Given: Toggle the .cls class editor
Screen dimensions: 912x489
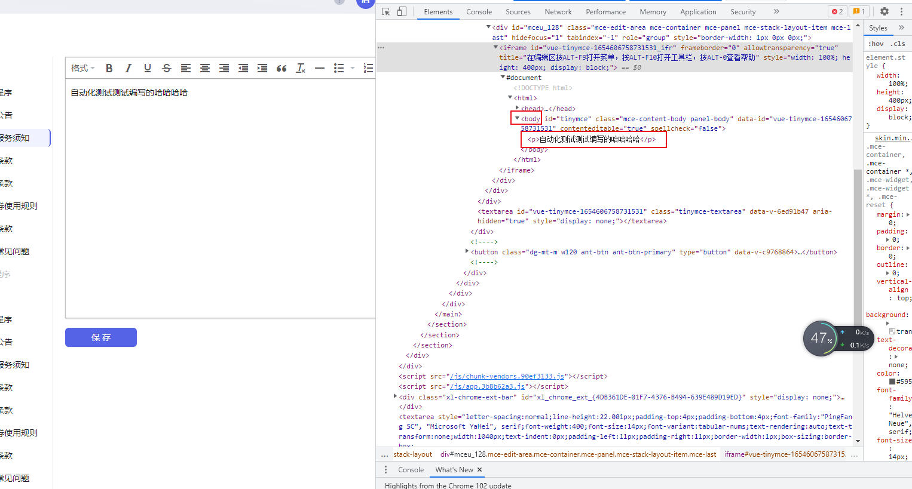Looking at the screenshot, I should click(x=898, y=44).
